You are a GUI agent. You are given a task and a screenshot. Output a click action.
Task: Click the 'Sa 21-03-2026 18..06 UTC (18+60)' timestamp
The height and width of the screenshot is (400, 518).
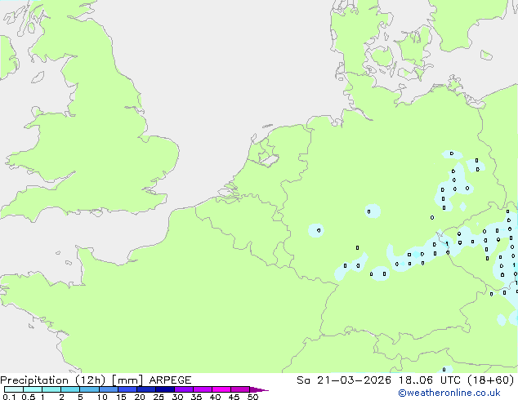(x=405, y=380)
